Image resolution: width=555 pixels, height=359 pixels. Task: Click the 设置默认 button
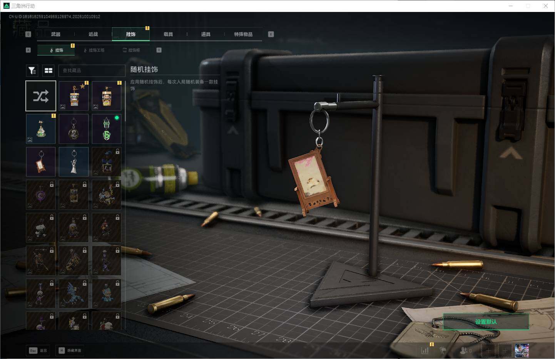point(486,322)
